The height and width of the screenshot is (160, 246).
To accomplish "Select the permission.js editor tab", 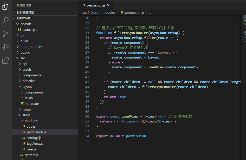I will point(95,5).
